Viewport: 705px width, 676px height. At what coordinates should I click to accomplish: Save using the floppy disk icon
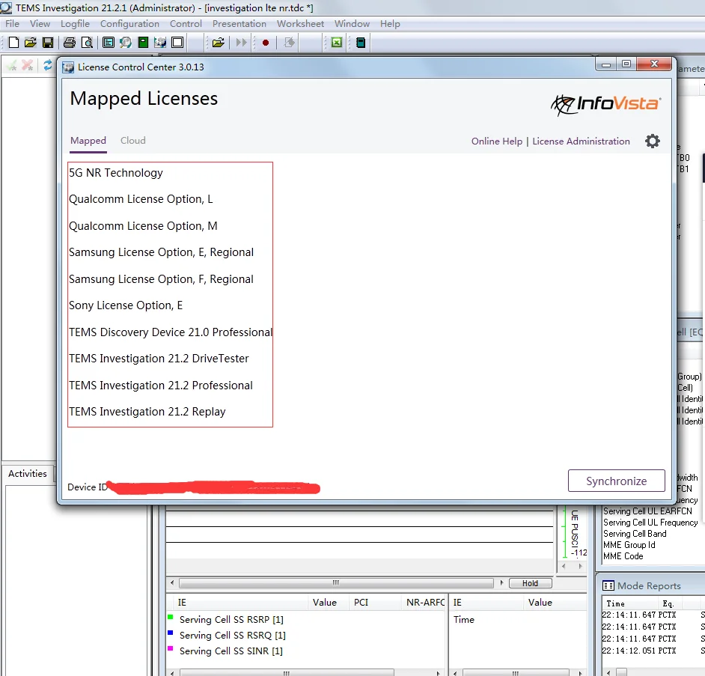(x=48, y=43)
